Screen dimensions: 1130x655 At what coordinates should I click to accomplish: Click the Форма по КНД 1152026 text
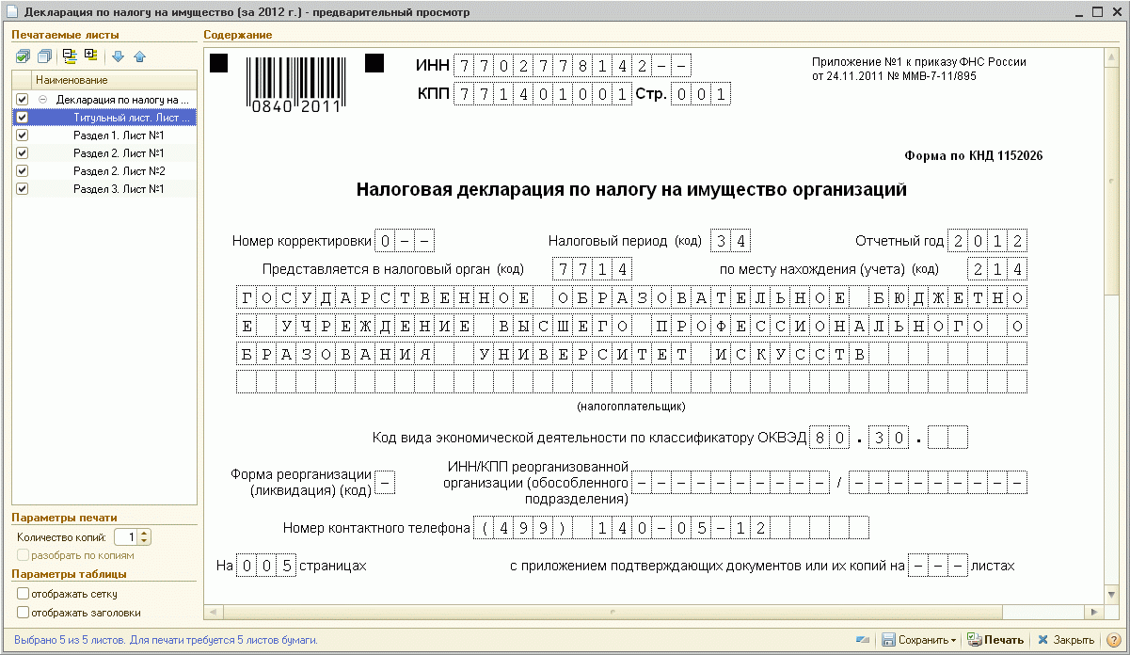pos(974,156)
